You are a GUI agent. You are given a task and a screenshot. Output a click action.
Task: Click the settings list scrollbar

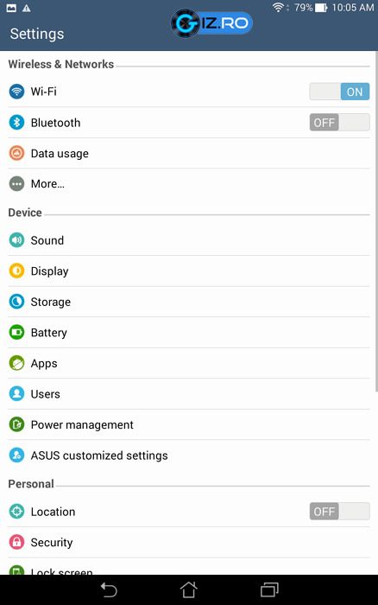376,222
